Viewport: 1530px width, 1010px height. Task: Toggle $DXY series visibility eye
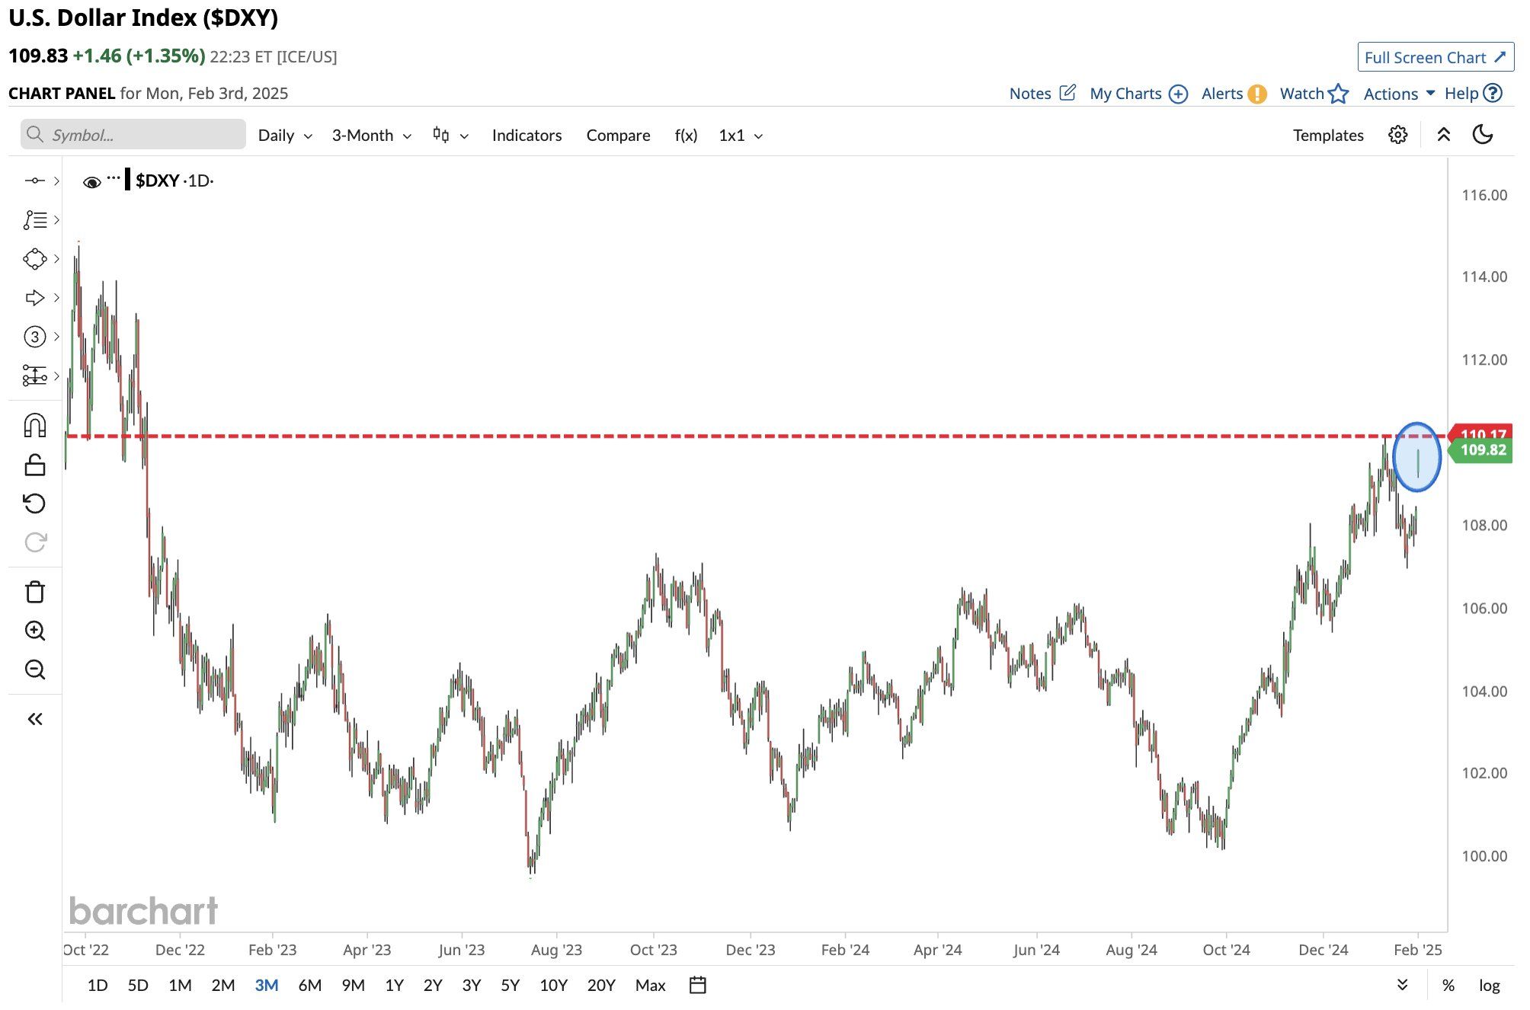point(91,182)
